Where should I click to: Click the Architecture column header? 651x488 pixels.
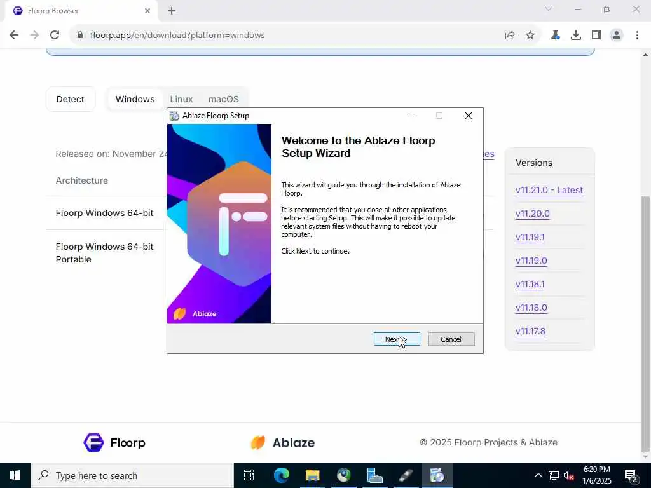[82, 180]
